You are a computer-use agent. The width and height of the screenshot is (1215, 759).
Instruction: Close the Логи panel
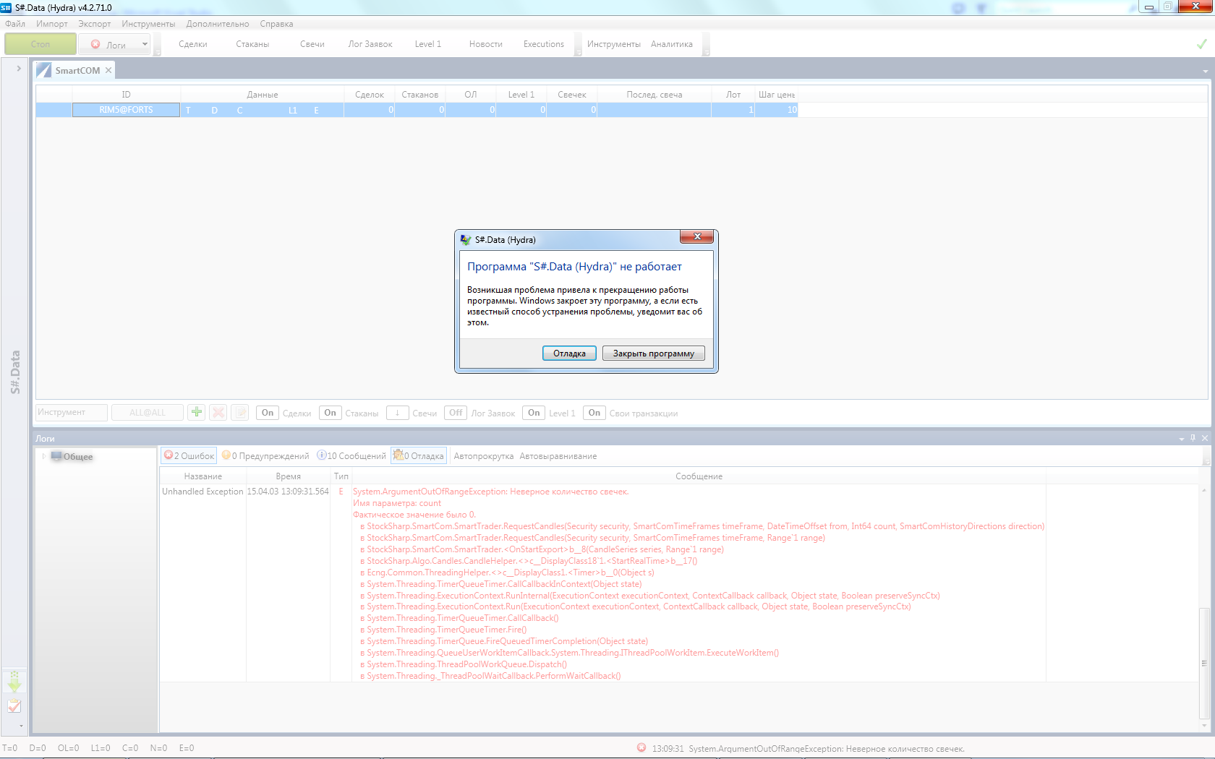pyautogui.click(x=1205, y=438)
